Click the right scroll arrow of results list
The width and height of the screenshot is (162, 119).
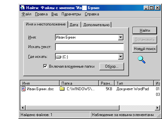[x=157, y=108]
